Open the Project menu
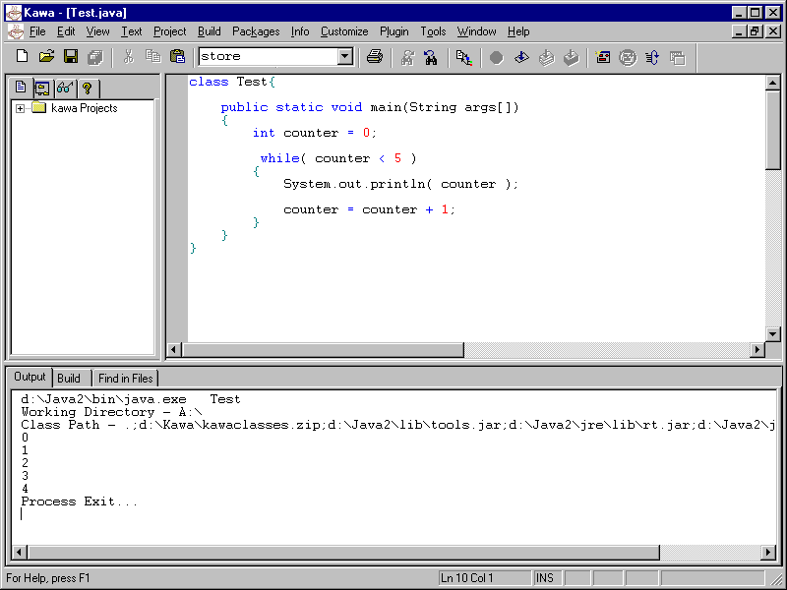This screenshot has height=590, width=787. (169, 31)
